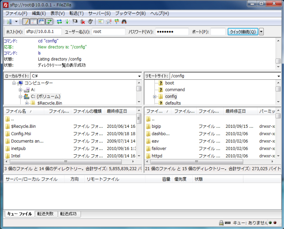Click the disconnect from server icon
Screen dimensions: 284x229
pyautogui.click(x=82, y=22)
